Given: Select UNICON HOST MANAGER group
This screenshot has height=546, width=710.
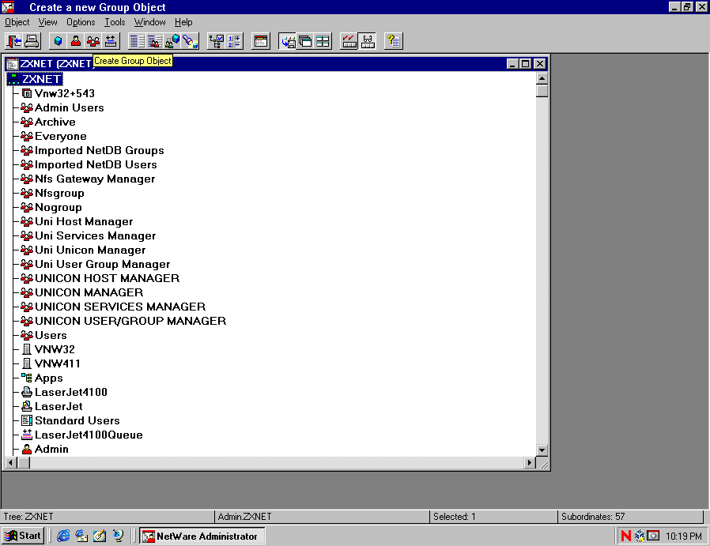Looking at the screenshot, I should coord(100,279).
